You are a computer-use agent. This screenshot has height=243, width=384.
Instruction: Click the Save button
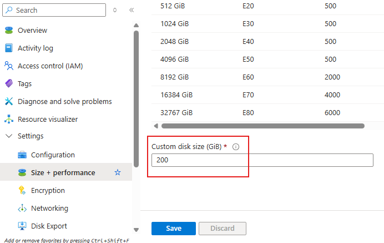click(173, 228)
